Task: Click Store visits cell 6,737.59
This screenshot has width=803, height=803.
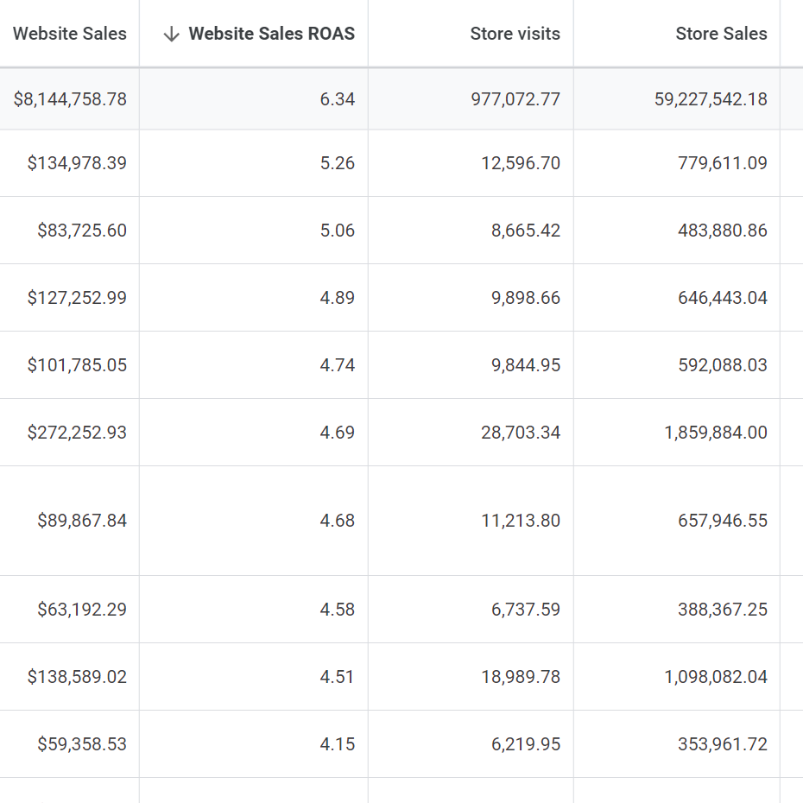Action: point(526,609)
